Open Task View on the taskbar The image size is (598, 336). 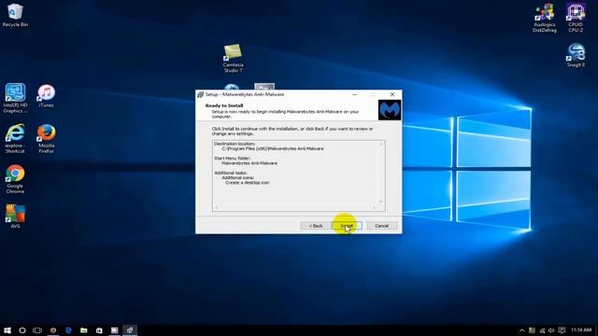[x=37, y=330]
